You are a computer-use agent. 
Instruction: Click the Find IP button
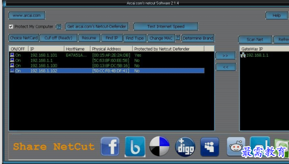(x=112, y=38)
